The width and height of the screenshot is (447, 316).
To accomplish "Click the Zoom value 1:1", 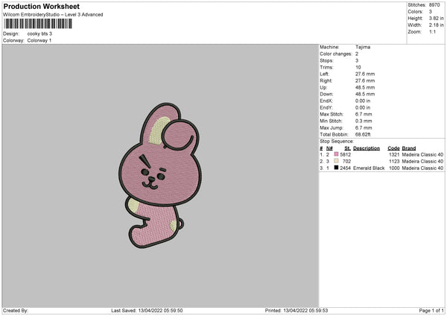I will pyautogui.click(x=432, y=31).
